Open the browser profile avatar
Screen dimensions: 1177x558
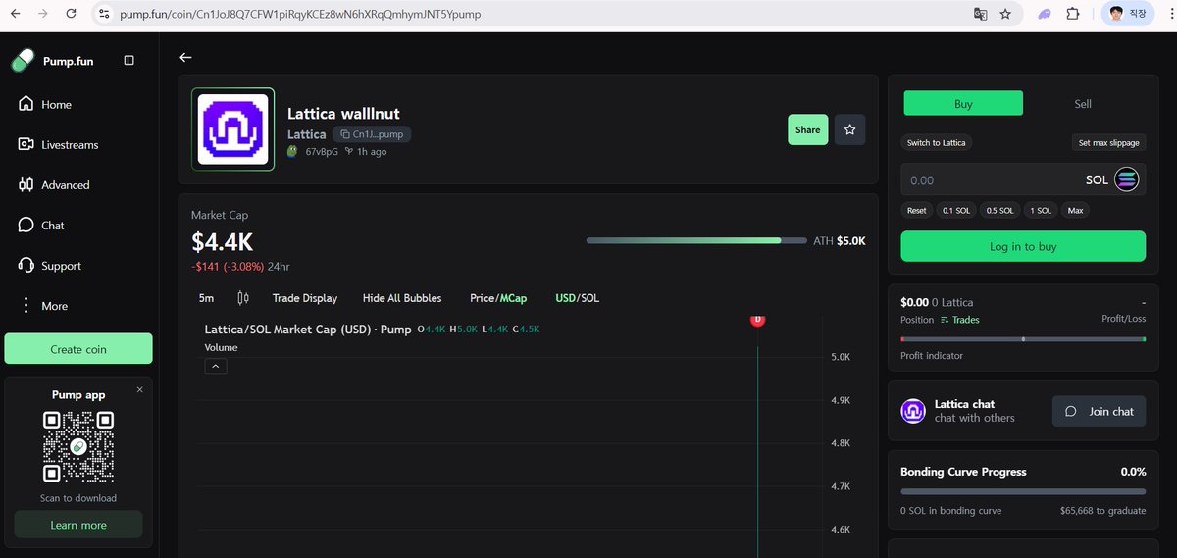coord(1127,15)
